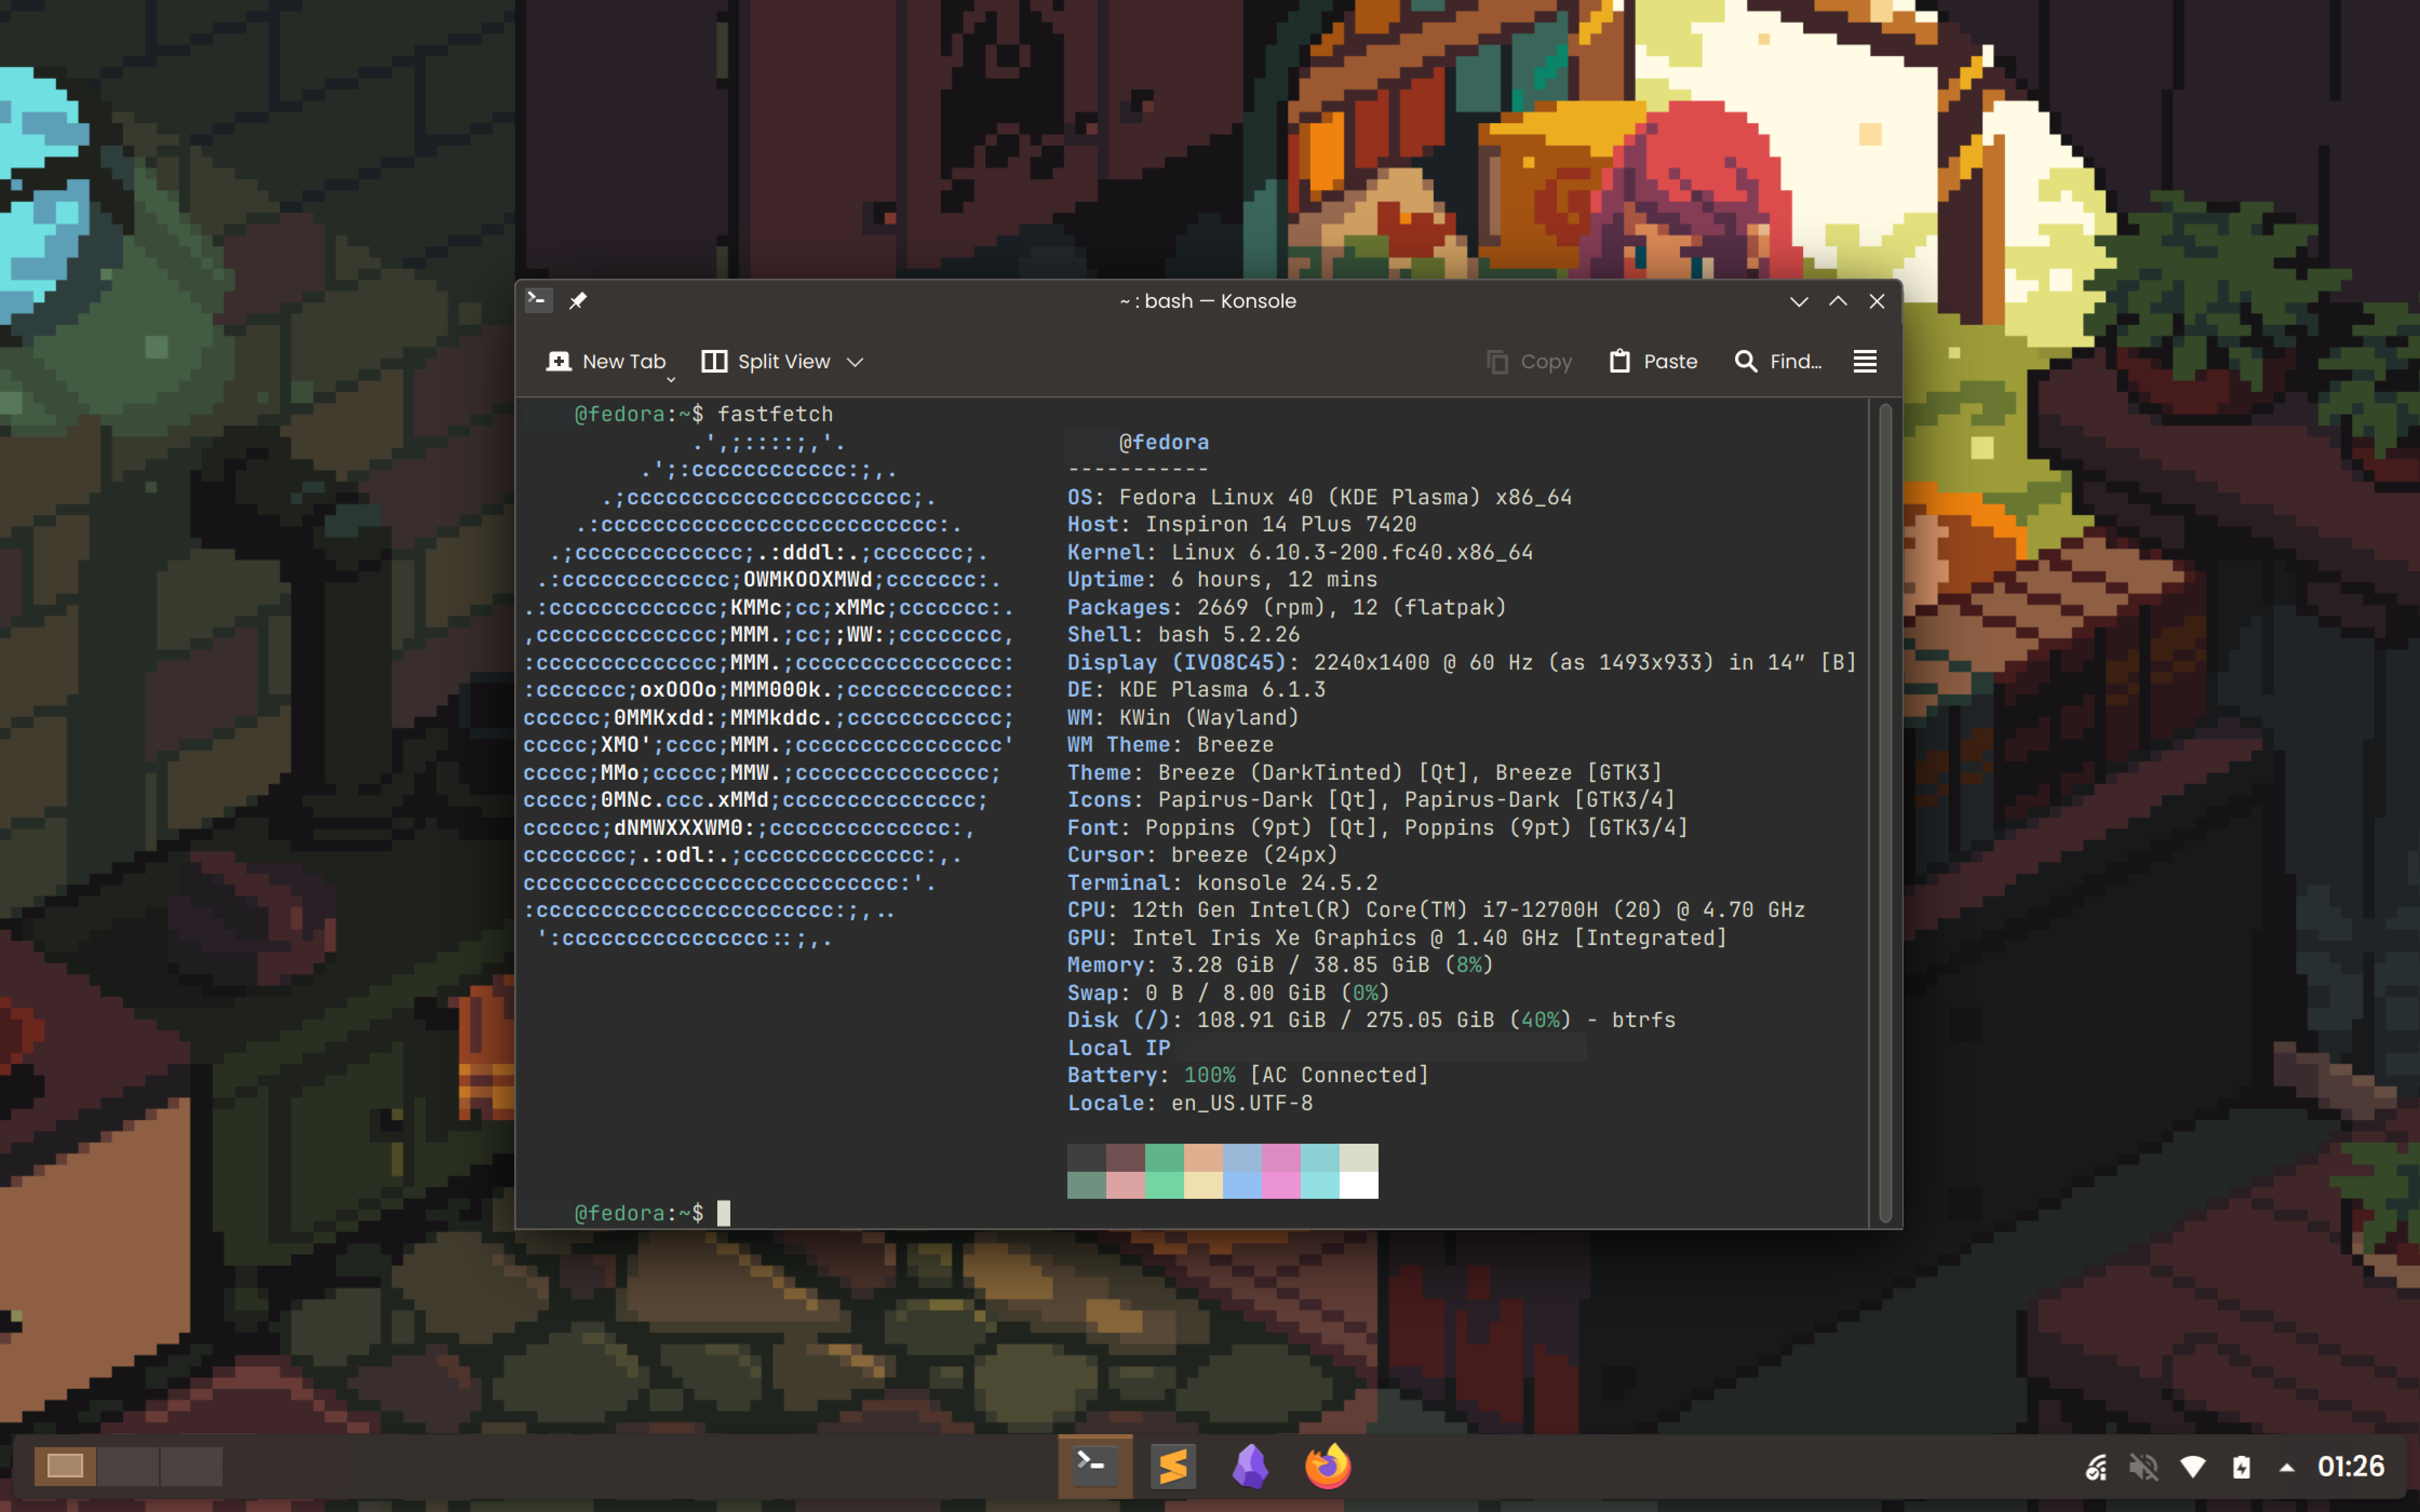Click the 'Locale: en_US.UTF-8' line
Screen dimensions: 2420x1512
(1190, 1102)
